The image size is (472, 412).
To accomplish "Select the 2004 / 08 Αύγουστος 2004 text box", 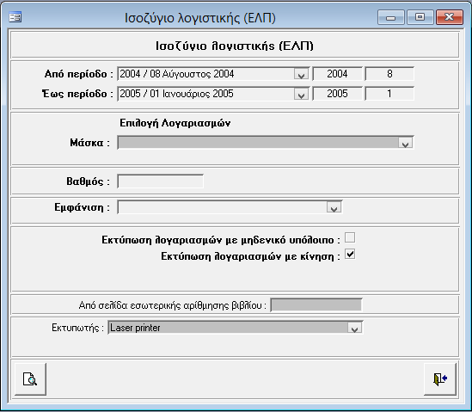I will point(205,74).
